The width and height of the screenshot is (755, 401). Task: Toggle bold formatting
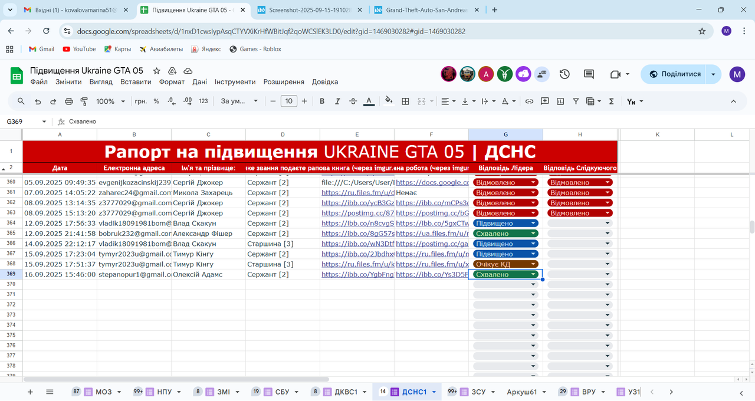pos(322,101)
